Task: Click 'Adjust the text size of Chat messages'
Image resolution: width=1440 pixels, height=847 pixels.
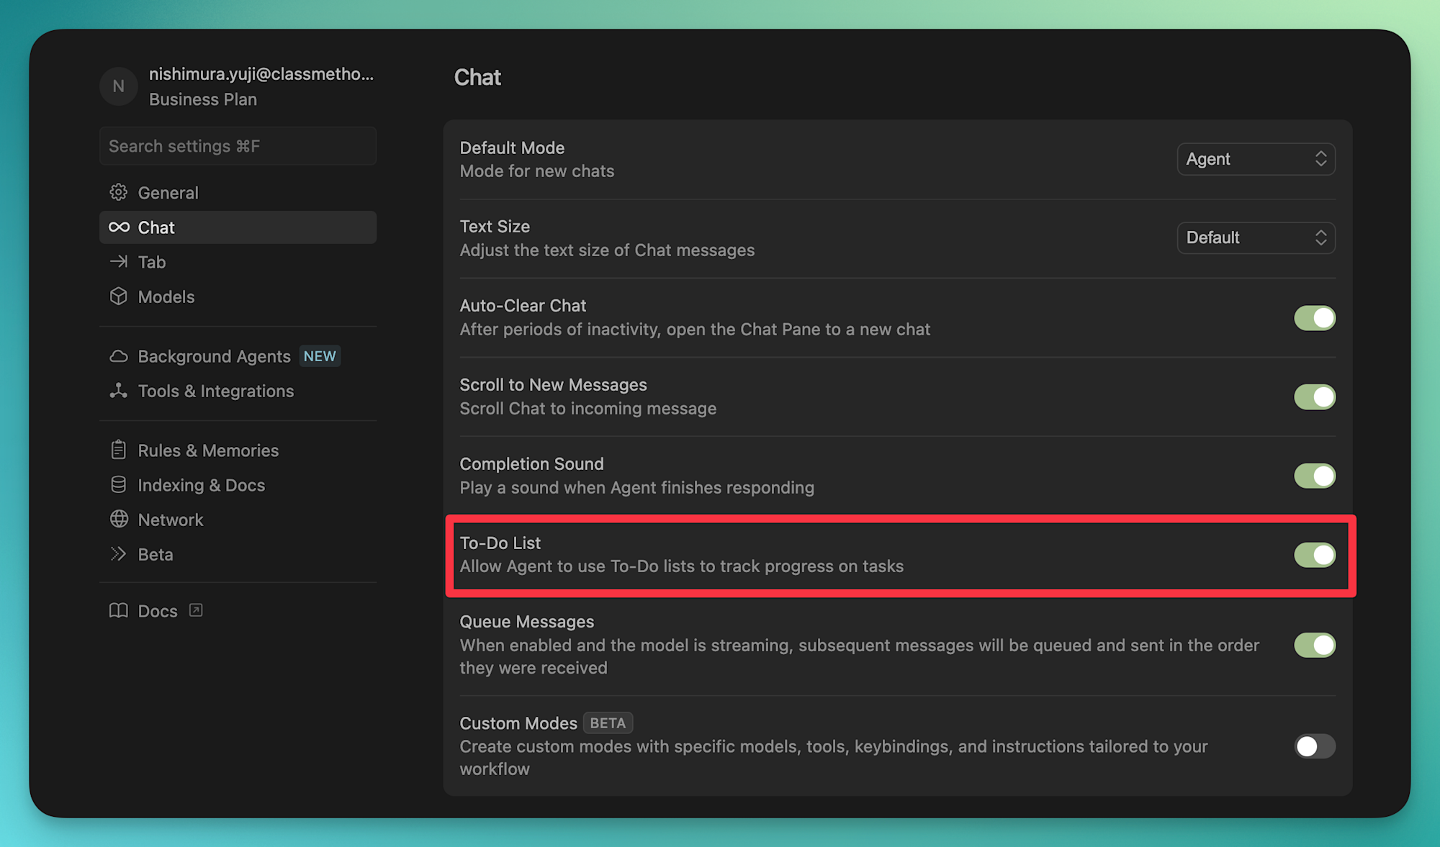Action: 607,250
